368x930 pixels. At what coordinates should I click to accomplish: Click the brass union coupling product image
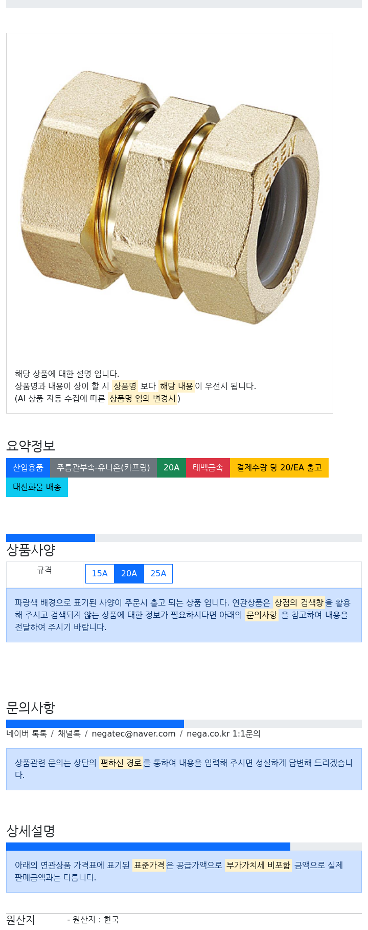(170, 197)
